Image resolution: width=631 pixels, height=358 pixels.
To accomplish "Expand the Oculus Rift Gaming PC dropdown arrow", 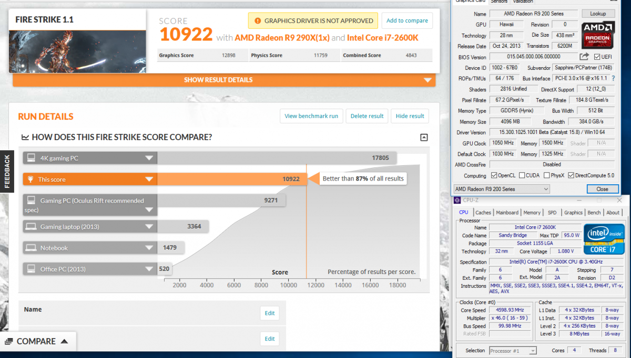I will tap(150, 210).
